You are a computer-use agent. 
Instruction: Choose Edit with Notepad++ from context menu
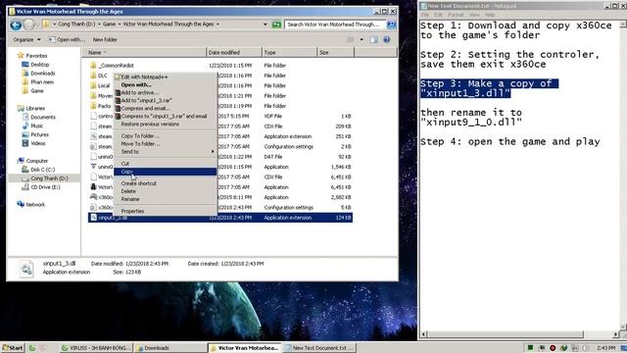click(x=166, y=76)
